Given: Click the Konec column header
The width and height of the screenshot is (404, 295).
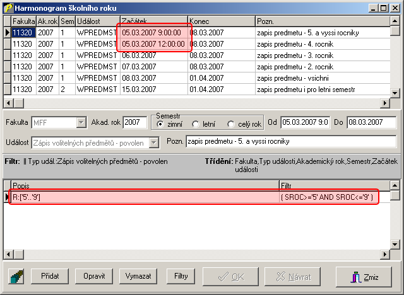Looking at the screenshot, I should [221, 21].
